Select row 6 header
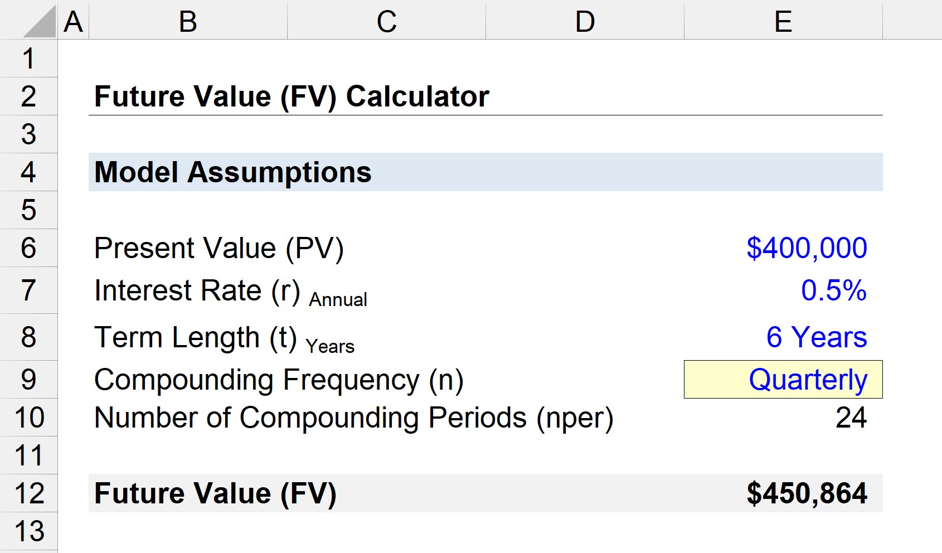Image resolution: width=942 pixels, height=553 pixels. coord(28,248)
